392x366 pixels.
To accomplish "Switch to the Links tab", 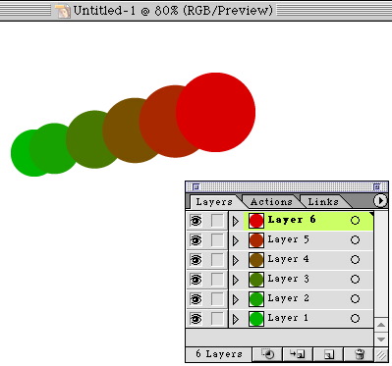I will [323, 202].
